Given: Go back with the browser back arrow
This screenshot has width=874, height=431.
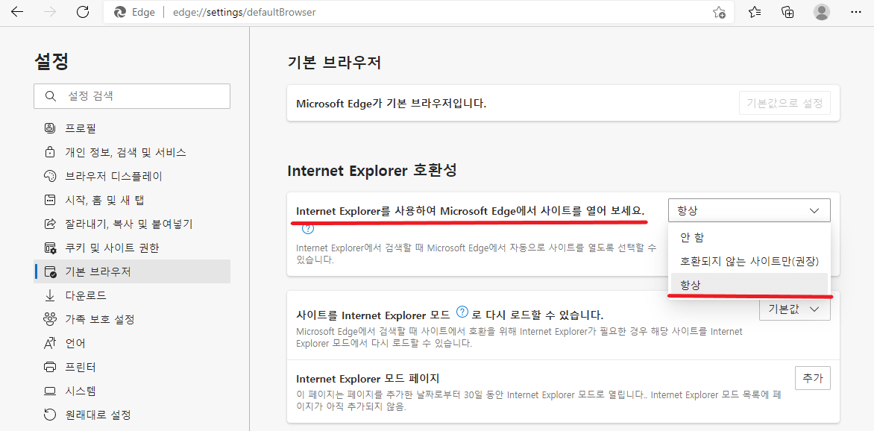Looking at the screenshot, I should tap(17, 12).
